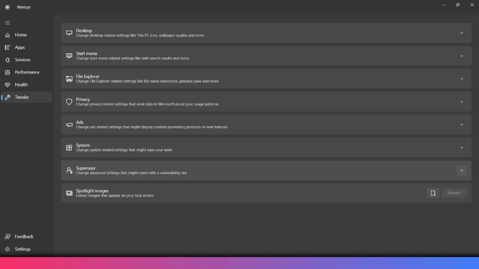Expand the File Explorer section chevron

pyautogui.click(x=461, y=79)
